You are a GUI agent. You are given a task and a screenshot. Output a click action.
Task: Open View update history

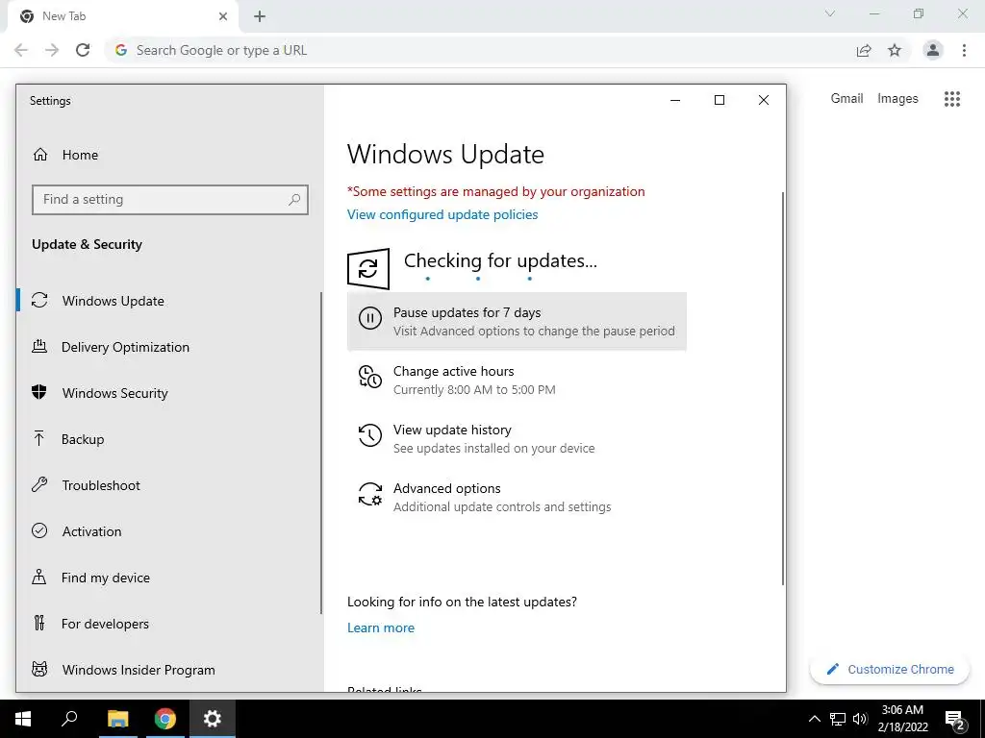(x=517, y=438)
